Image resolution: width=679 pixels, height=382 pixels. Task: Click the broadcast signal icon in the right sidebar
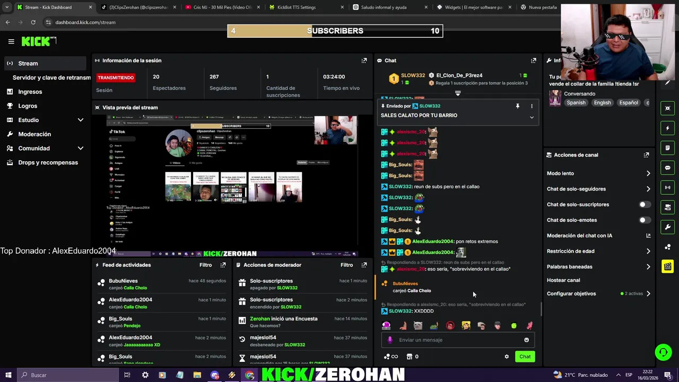667,187
